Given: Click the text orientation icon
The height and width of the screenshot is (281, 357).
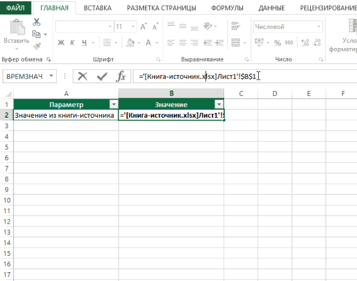Looking at the screenshot, I should point(208,26).
